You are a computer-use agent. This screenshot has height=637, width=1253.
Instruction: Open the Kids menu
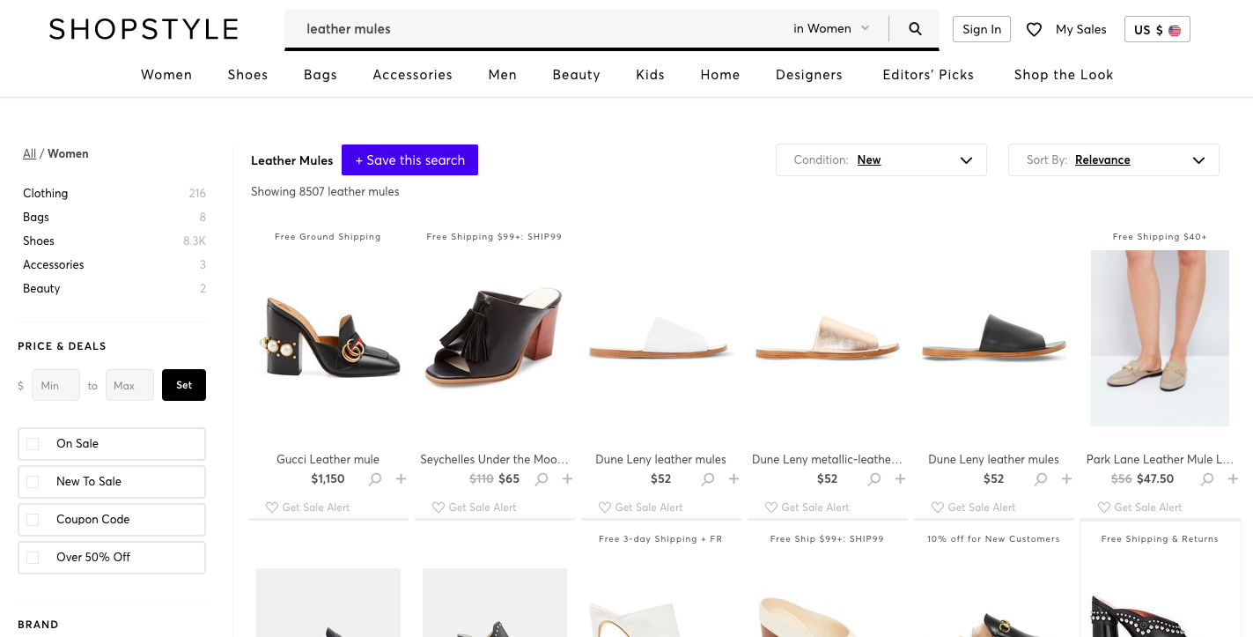click(651, 75)
